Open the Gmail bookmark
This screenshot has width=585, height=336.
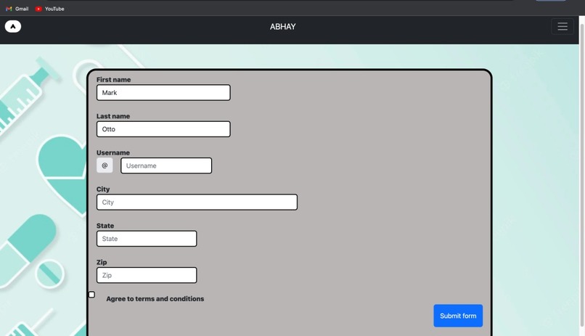coord(17,9)
